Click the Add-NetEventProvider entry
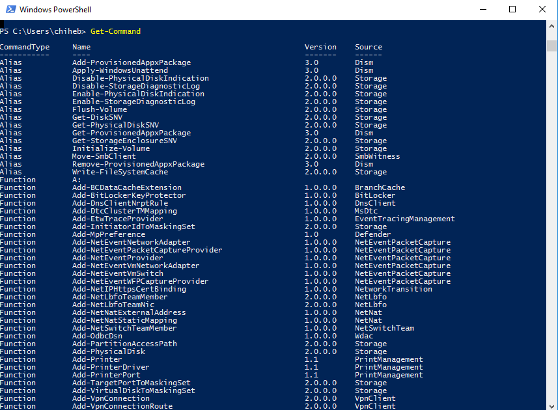The image size is (558, 410). point(117,258)
